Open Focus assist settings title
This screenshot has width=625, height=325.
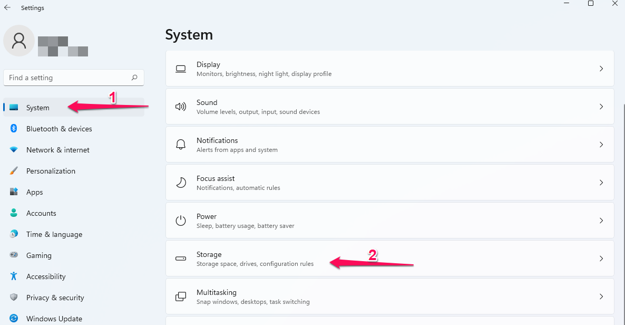(216, 178)
